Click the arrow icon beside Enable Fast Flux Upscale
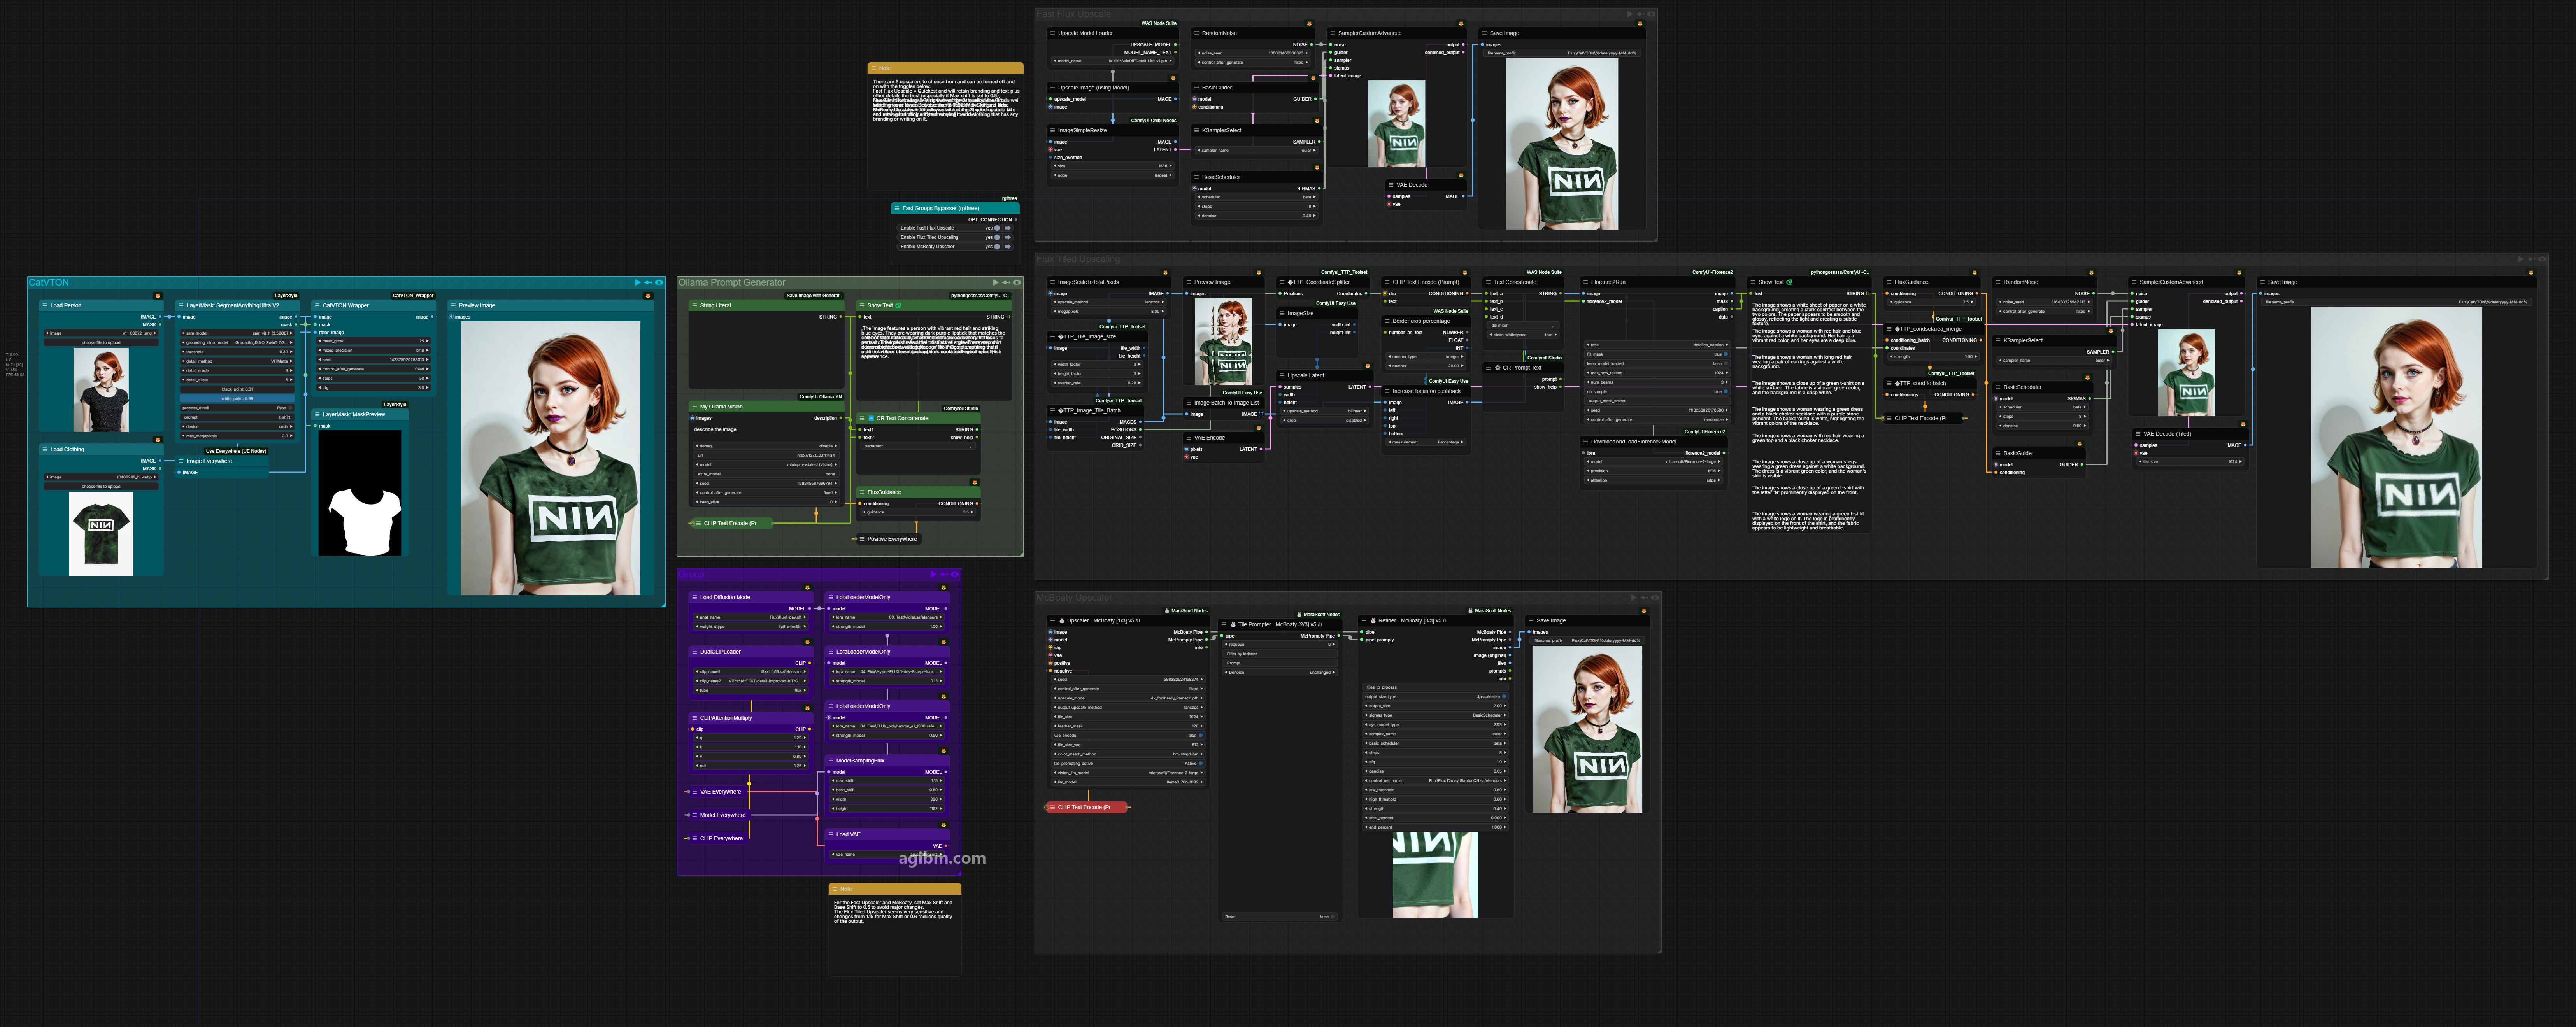 1008,228
